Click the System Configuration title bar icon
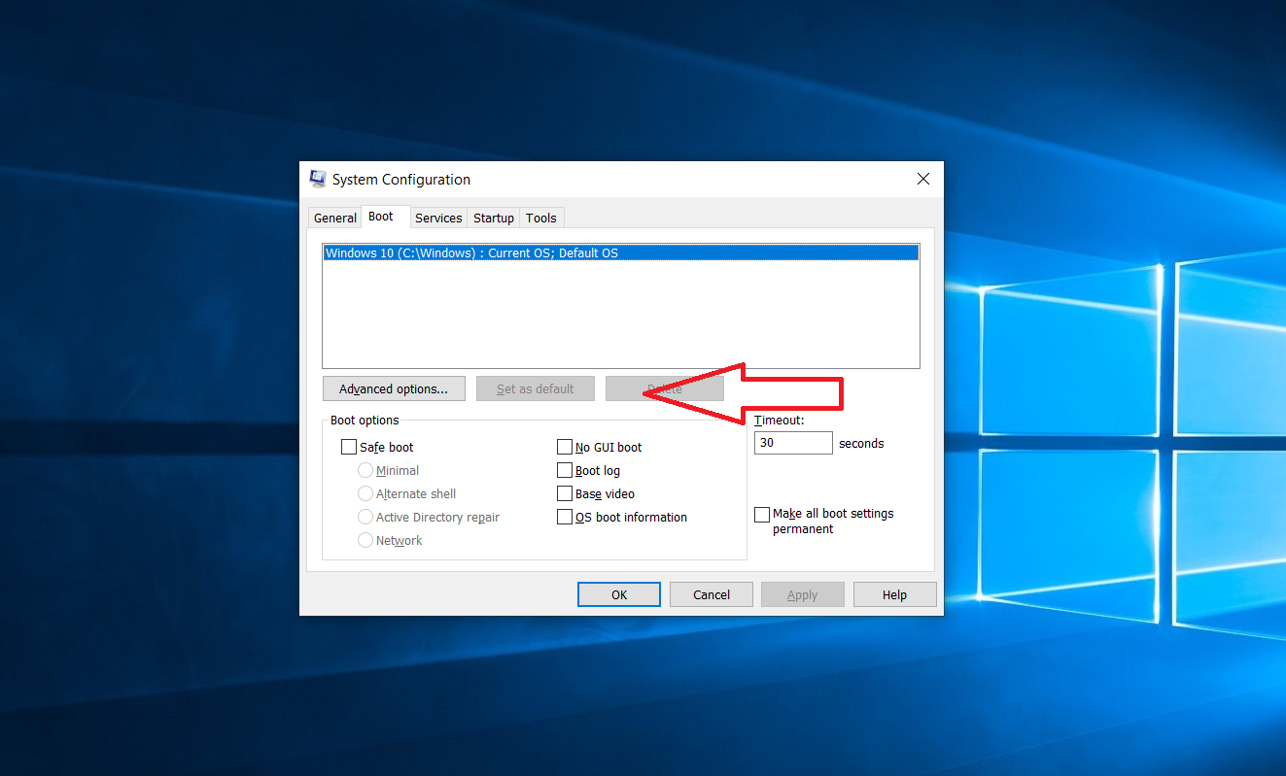 pos(317,179)
